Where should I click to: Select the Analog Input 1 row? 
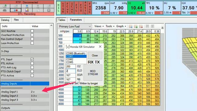[25, 92]
